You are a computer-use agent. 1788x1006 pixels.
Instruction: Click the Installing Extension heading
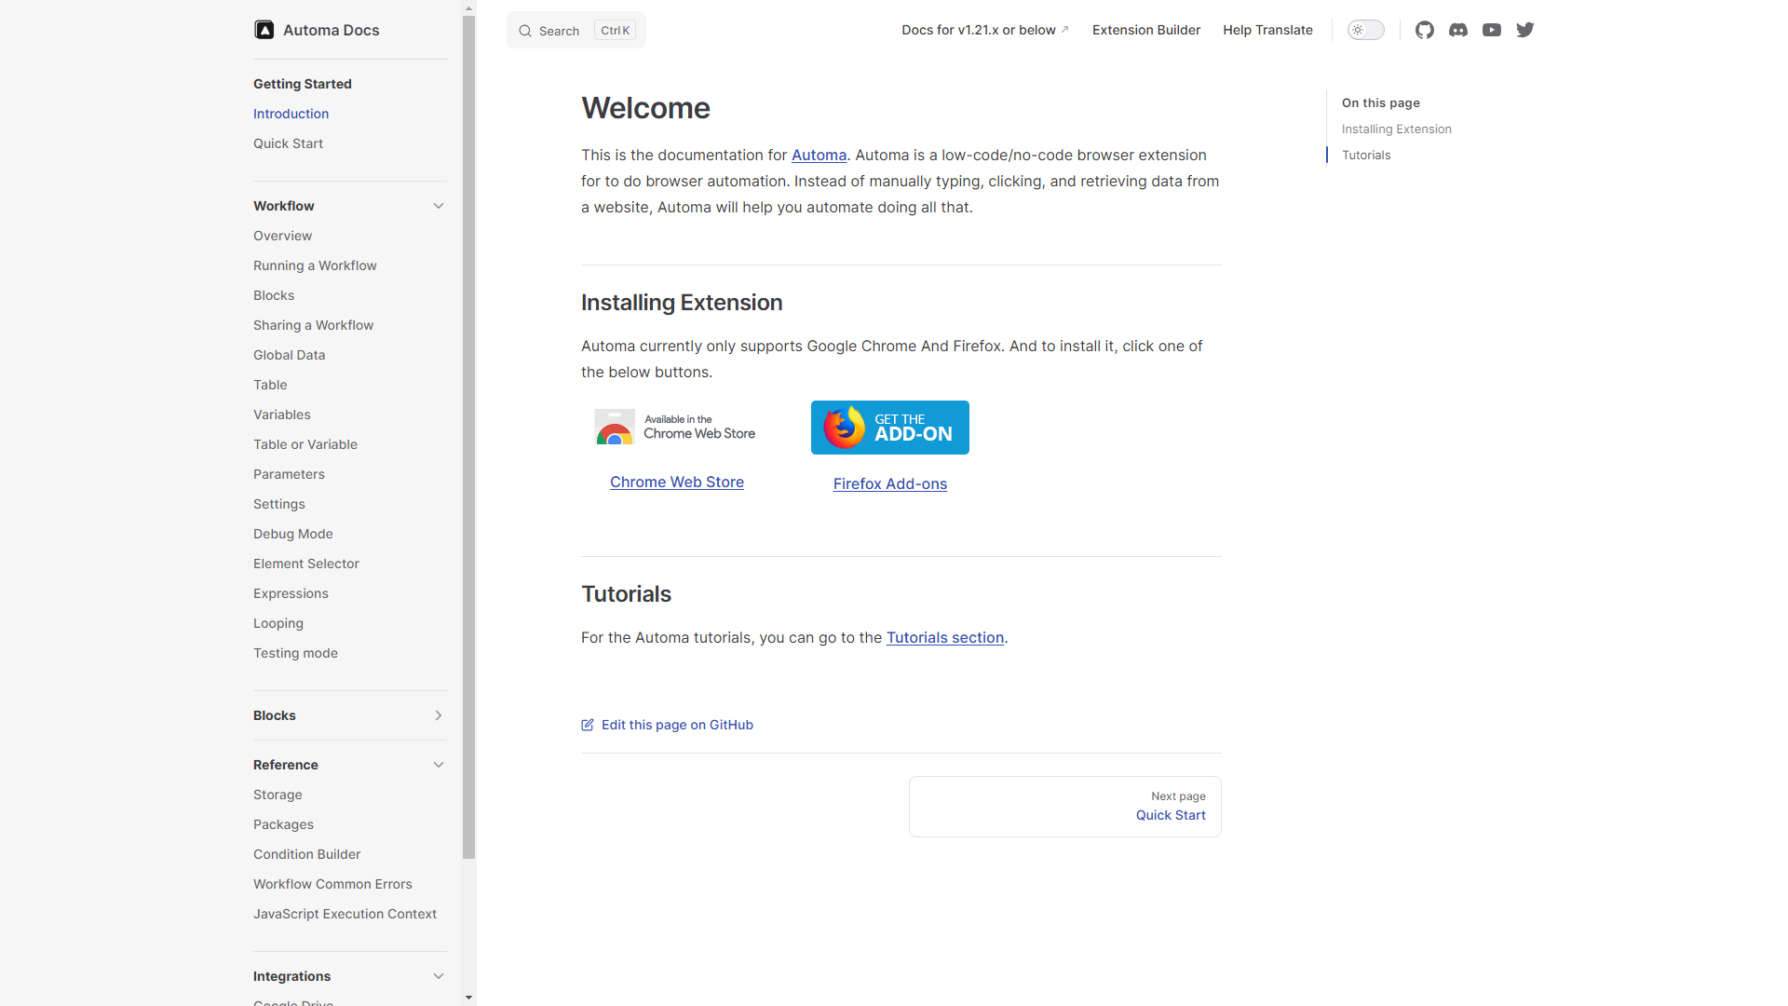(682, 303)
